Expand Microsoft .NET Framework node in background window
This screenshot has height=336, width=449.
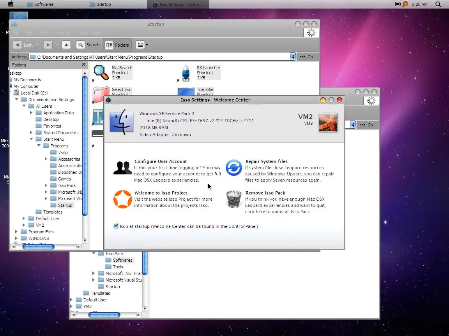94,273
